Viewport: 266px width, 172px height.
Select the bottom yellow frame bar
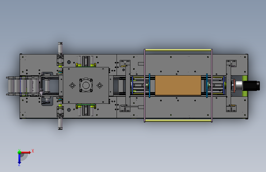coord(178,121)
